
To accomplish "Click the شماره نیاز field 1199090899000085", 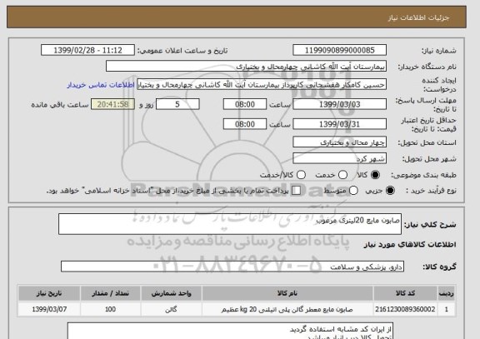I will (339, 50).
